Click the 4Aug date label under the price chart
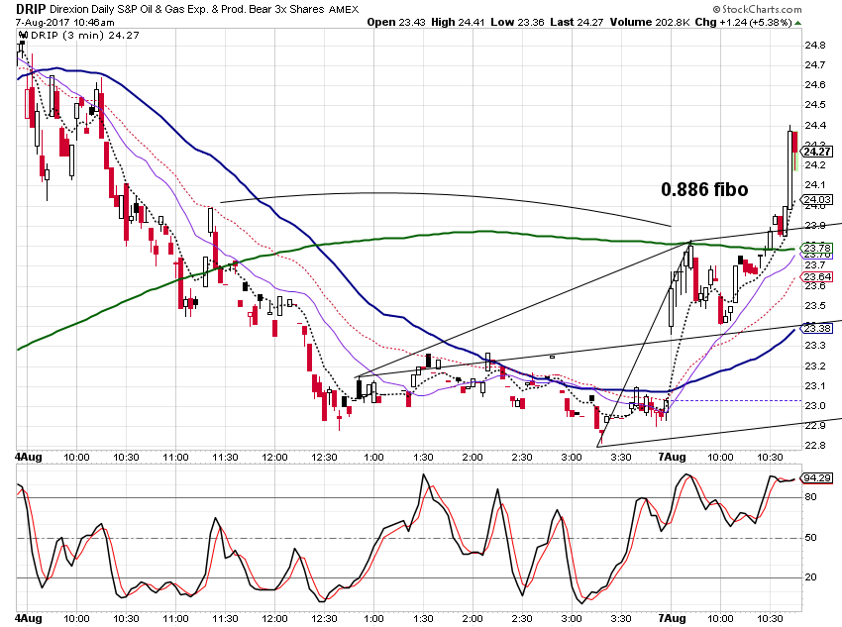Screen dimensions: 842x627 (29, 457)
